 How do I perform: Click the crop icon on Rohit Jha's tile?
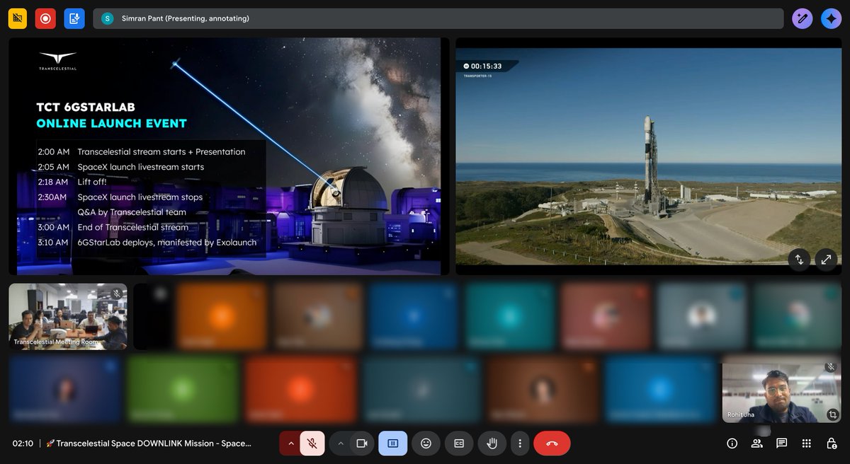click(x=832, y=414)
